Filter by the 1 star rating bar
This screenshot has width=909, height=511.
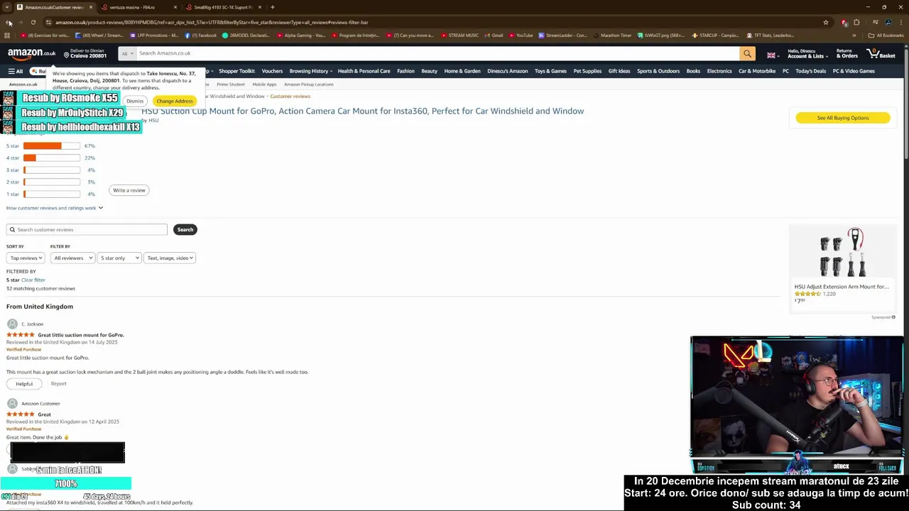tap(51, 194)
